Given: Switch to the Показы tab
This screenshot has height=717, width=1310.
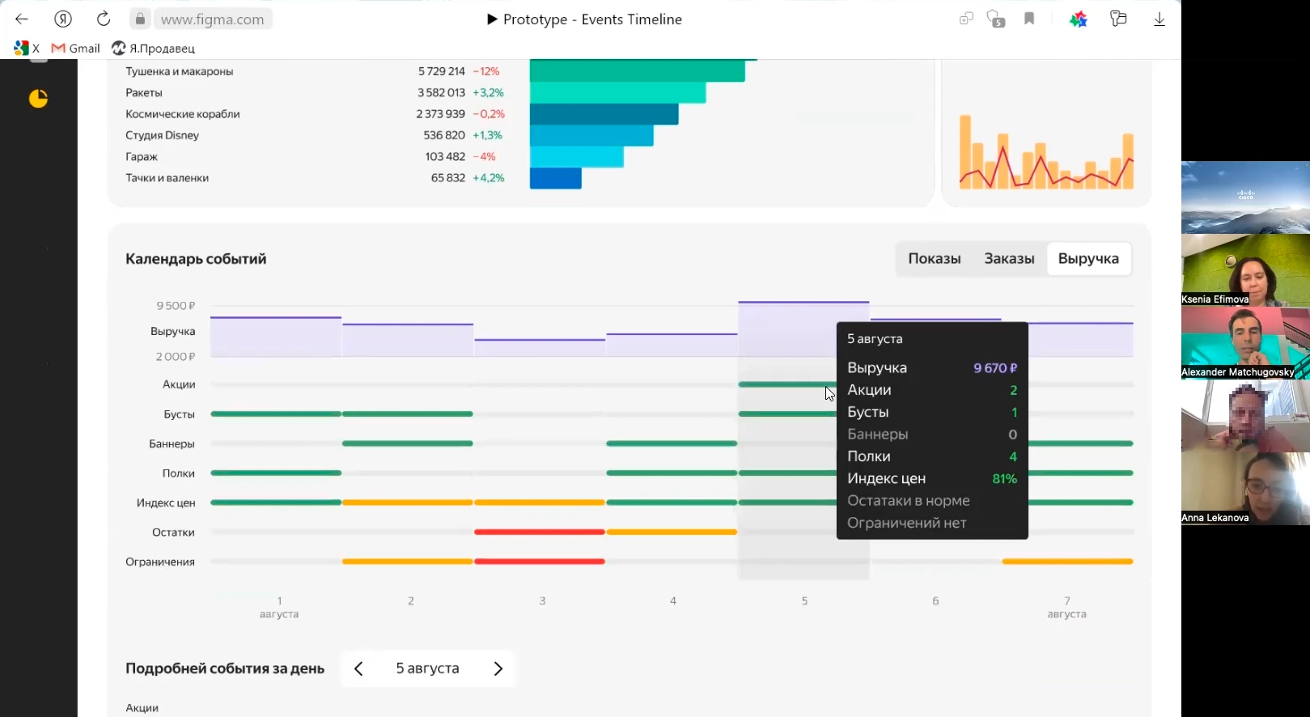Looking at the screenshot, I should pos(935,259).
